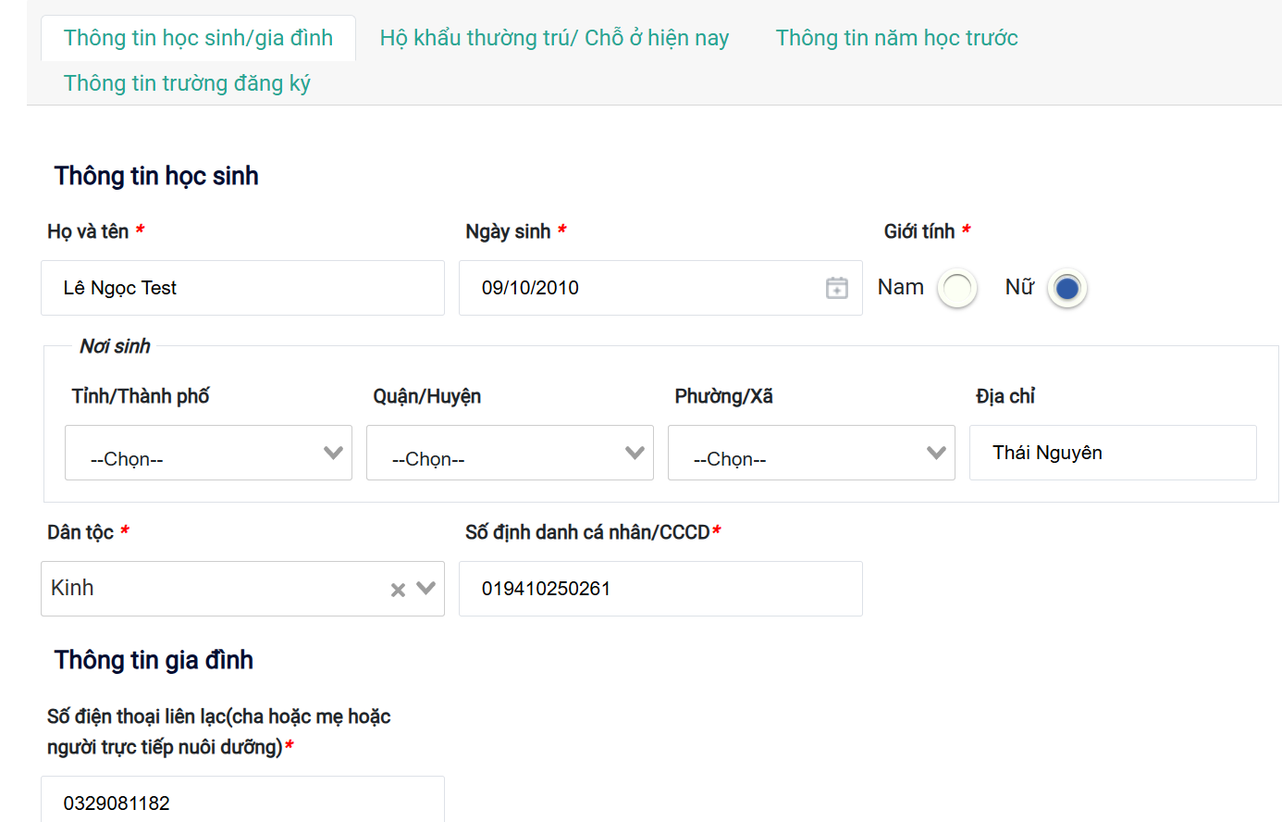1282x822 pixels.
Task: Clear the Kinh selection with the x icon
Action: [398, 590]
